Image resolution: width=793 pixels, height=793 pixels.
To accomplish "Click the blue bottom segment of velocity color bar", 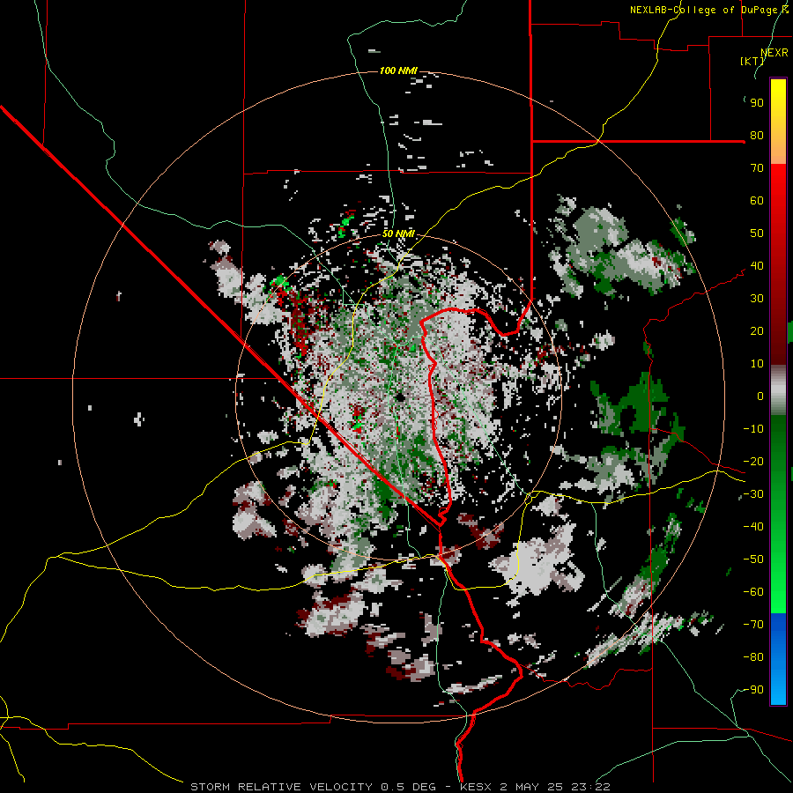I will pos(778,659).
